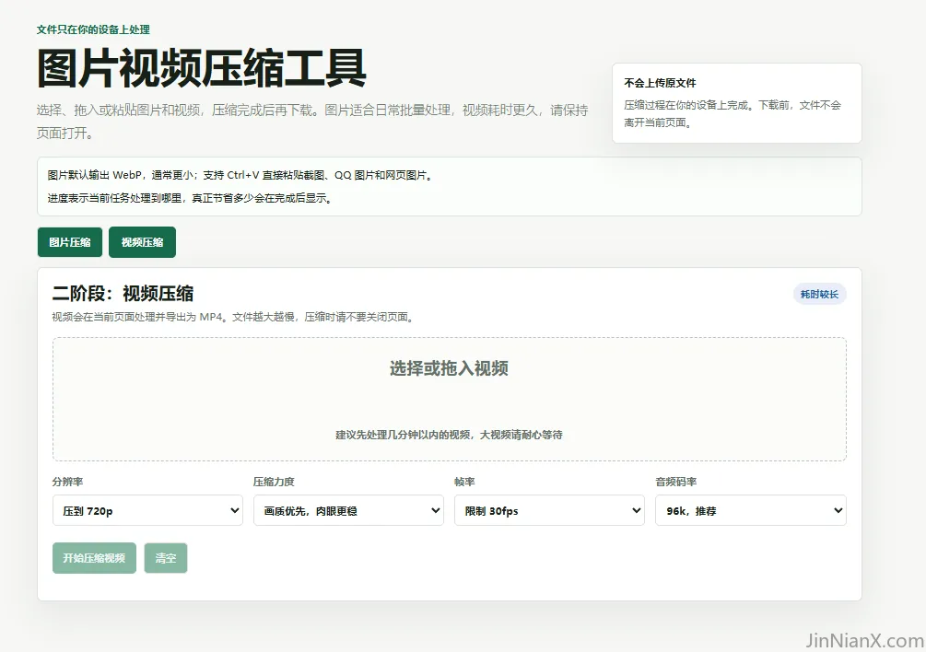Click the 音频码率 field label
Screen dimensions: 926x652
coord(675,482)
